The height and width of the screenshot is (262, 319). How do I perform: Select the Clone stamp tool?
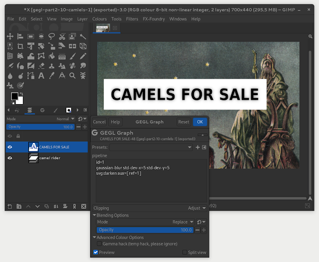point(51,66)
